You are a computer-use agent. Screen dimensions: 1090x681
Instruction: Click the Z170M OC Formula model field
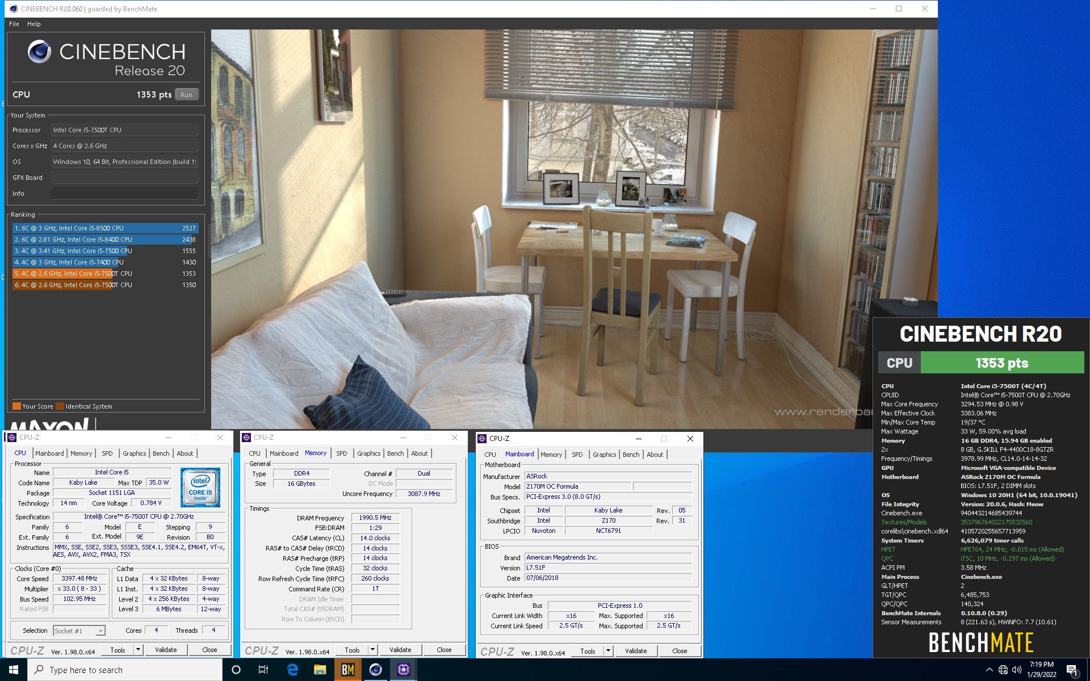(x=578, y=486)
